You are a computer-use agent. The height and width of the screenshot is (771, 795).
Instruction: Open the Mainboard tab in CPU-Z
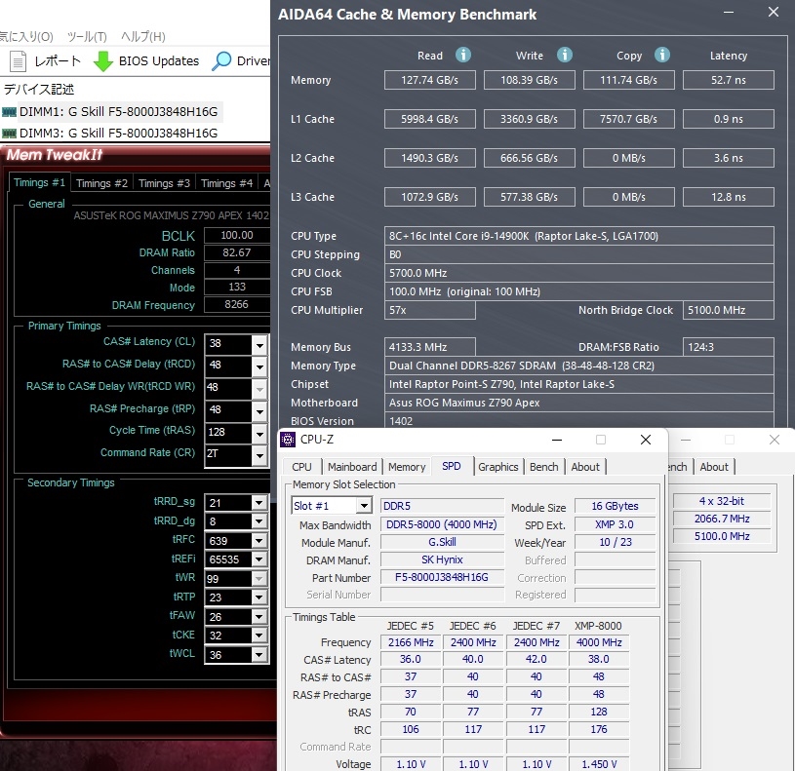point(352,467)
